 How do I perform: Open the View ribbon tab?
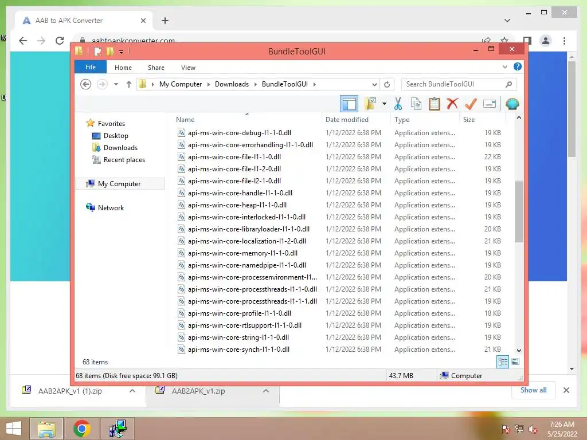click(188, 68)
